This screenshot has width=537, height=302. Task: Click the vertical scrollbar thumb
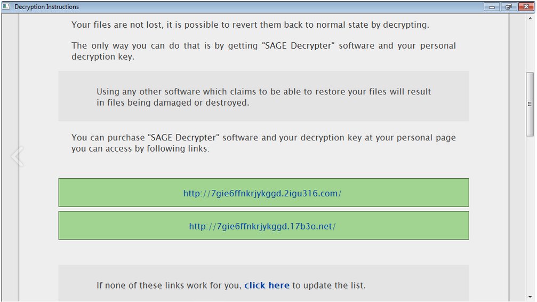[530, 104]
